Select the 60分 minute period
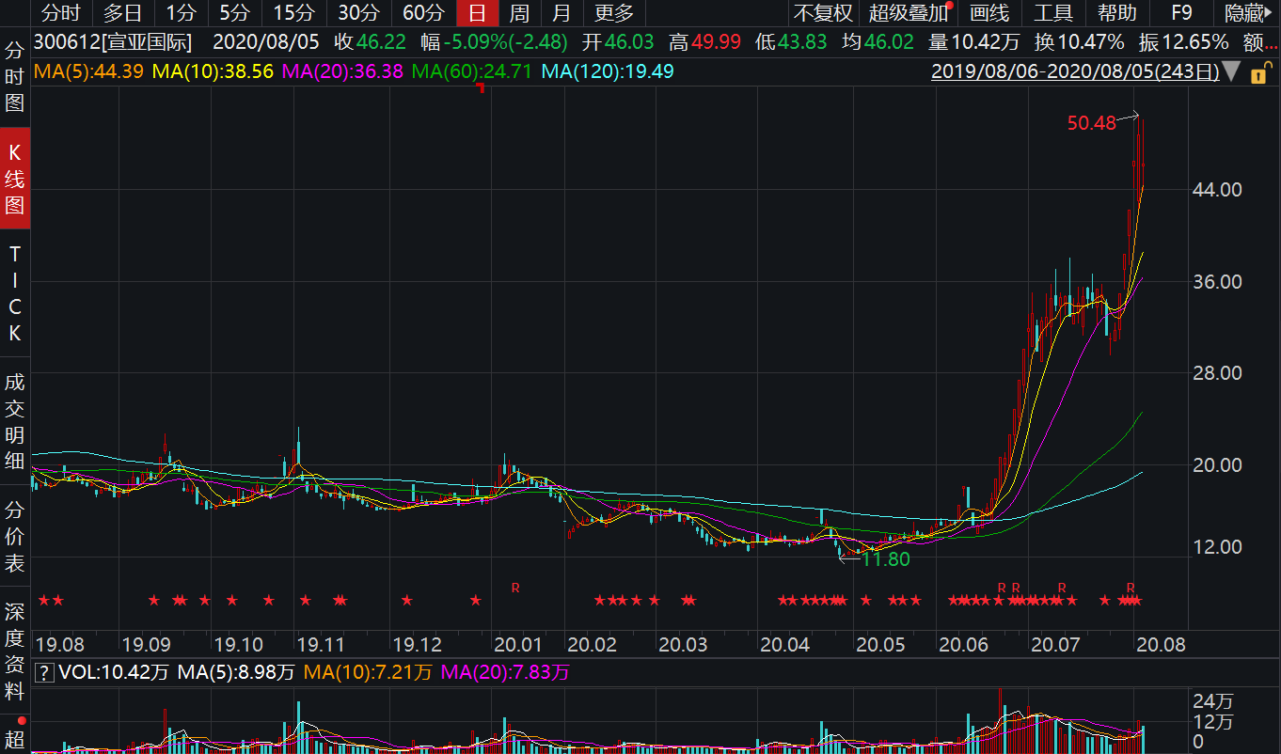Image resolution: width=1281 pixels, height=754 pixels. coord(422,13)
